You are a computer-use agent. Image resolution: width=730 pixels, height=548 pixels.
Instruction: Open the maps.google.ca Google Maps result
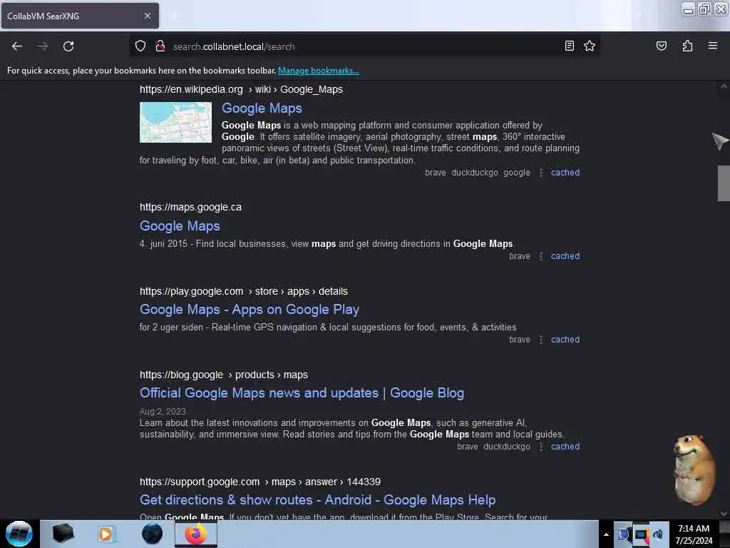tap(180, 226)
